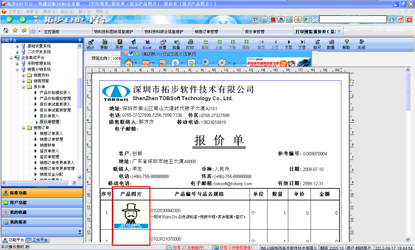
Task: Print the quotation using 打印
Action: [x=190, y=44]
